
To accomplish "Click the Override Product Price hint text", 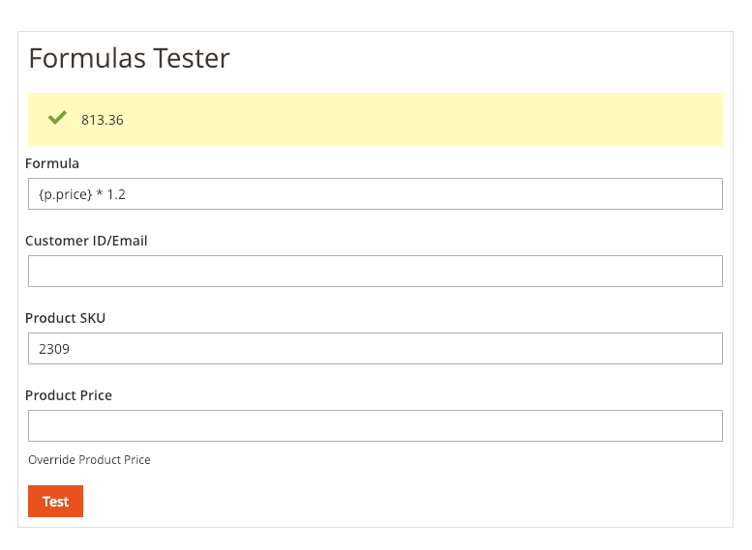I will [x=89, y=460].
